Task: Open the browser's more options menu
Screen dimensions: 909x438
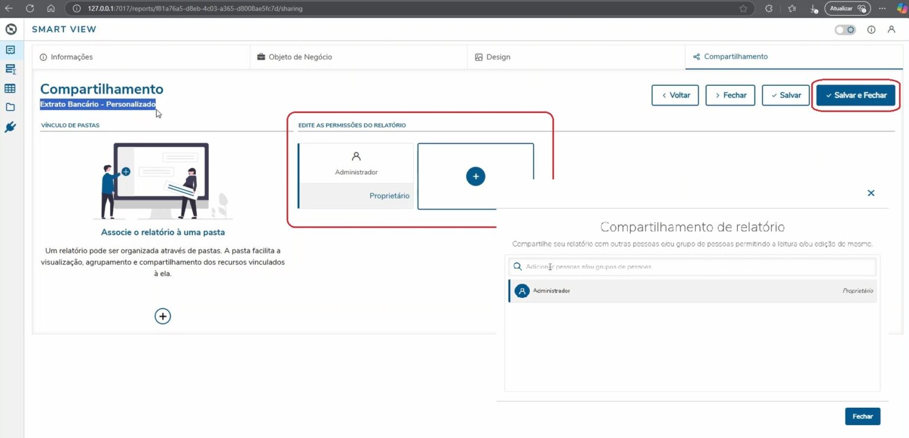Action: pos(882,8)
